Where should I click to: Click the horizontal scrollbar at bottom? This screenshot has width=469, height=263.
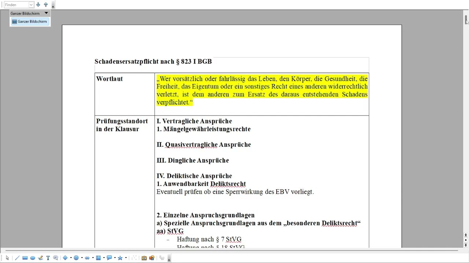[231, 251]
